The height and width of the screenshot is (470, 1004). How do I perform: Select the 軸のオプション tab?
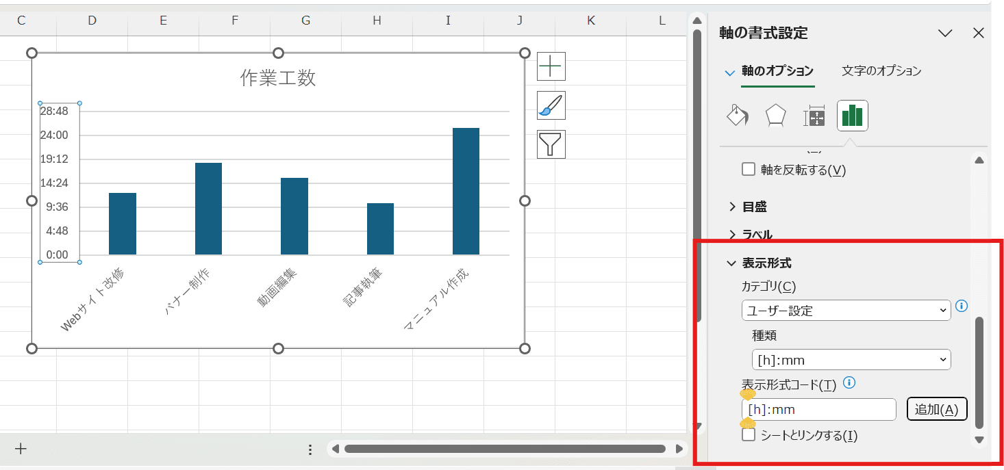[777, 71]
